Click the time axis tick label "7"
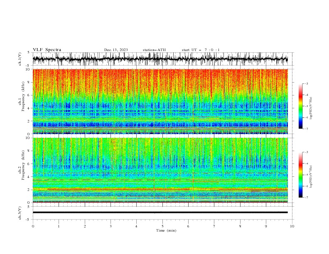 pyautogui.click(x=214, y=226)
